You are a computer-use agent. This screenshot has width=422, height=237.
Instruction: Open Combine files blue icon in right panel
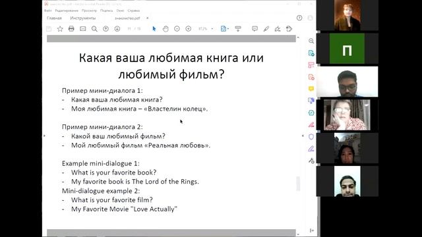[311, 101]
